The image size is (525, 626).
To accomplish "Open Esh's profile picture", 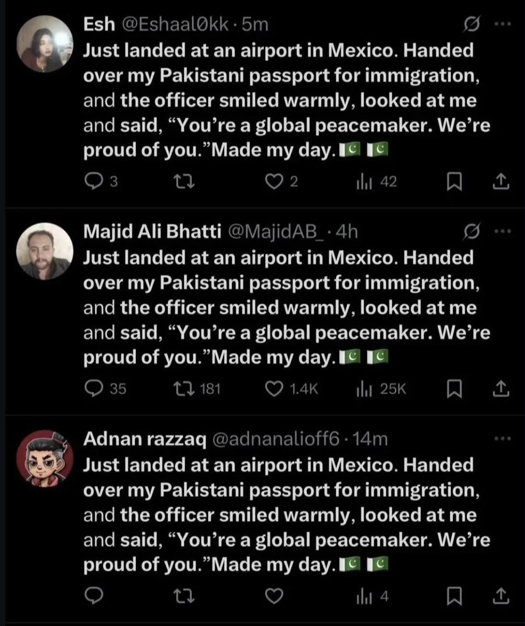I will (45, 44).
